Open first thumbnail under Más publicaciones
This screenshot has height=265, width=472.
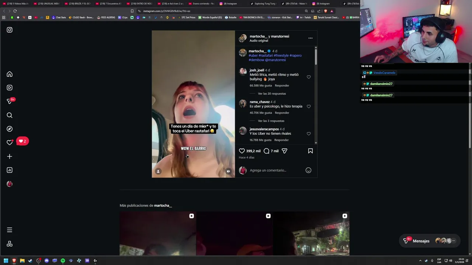click(158, 234)
